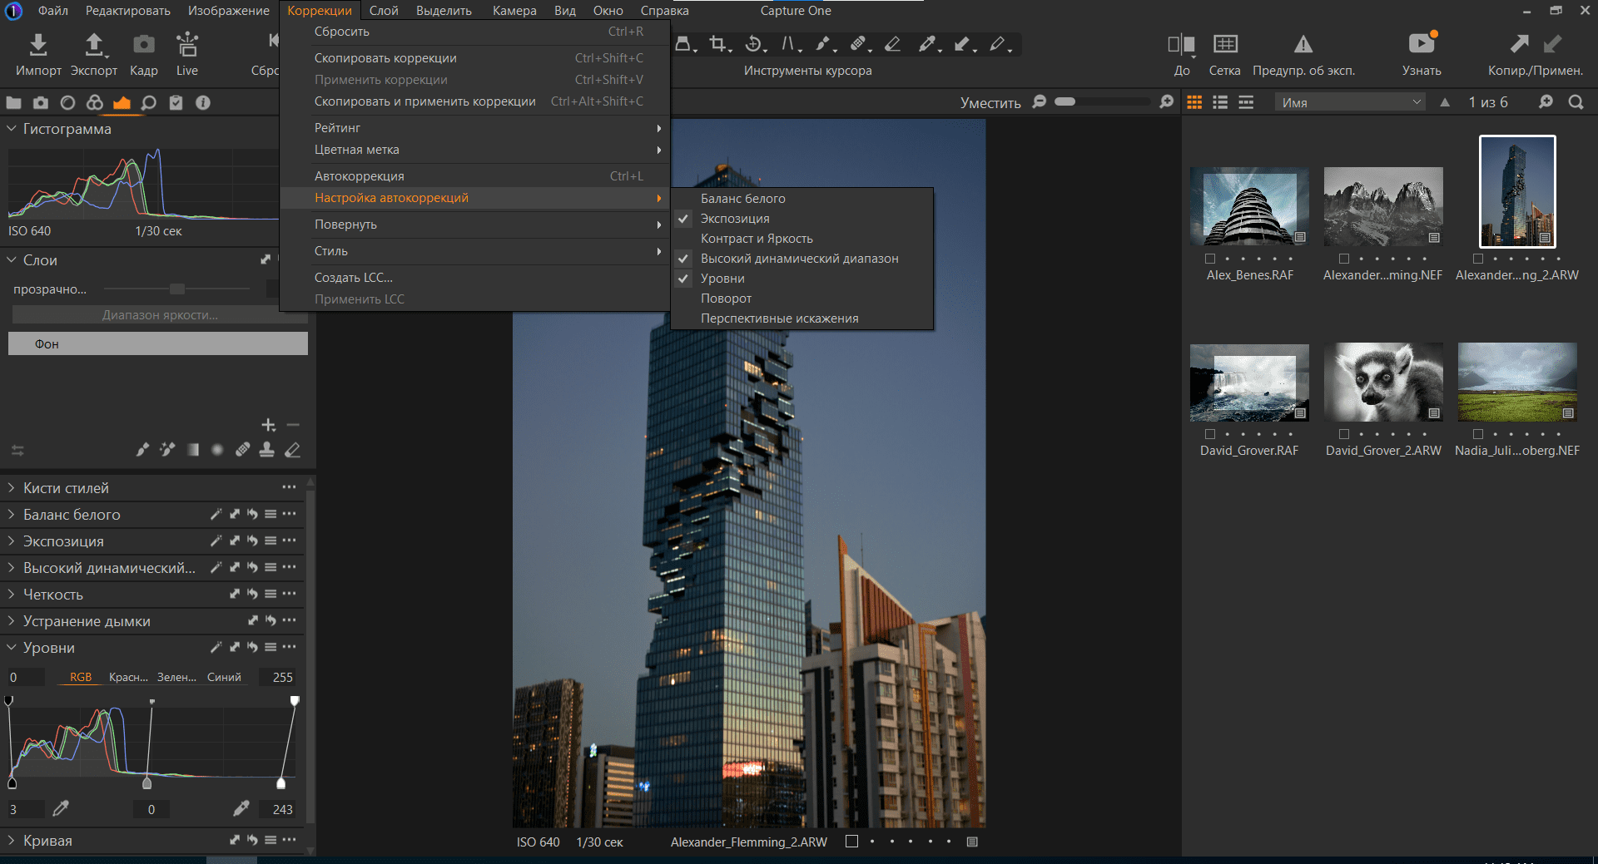Enable White Balance auto-adjust option
Screen dimensions: 1598x864
tap(742, 199)
